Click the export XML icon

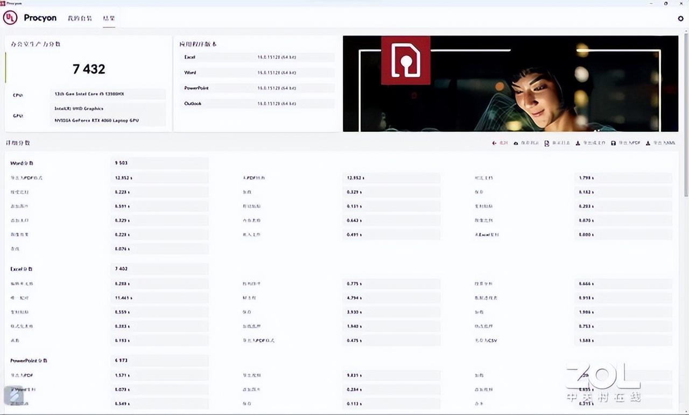(x=648, y=144)
